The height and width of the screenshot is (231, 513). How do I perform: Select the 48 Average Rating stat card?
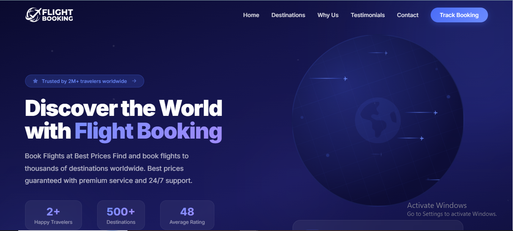pos(187,215)
